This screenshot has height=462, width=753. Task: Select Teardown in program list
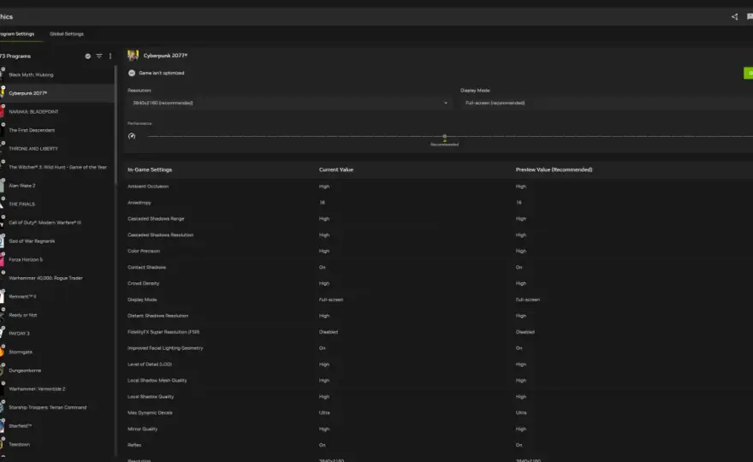pos(57,445)
